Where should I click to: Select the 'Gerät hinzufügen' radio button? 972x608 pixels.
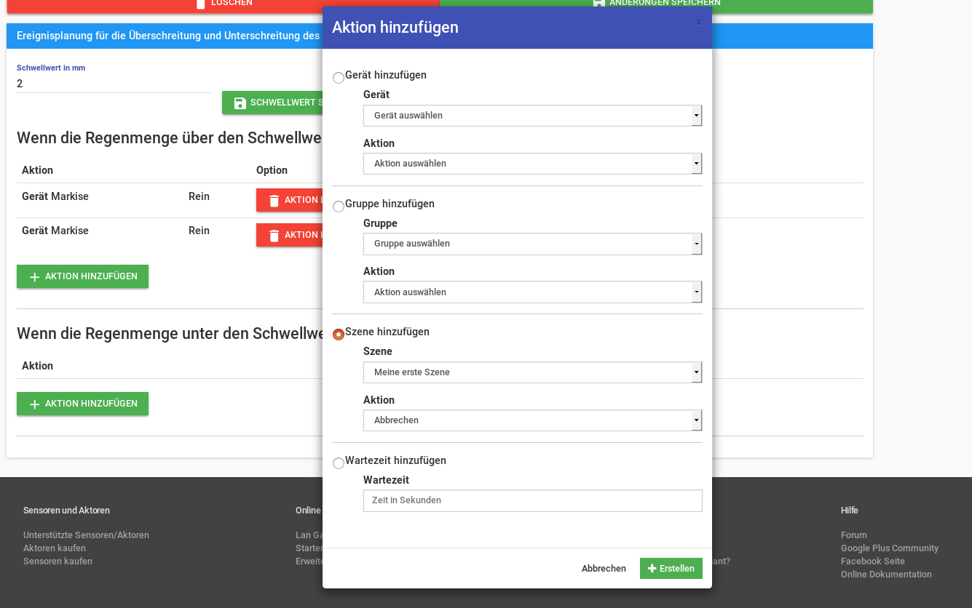339,78
